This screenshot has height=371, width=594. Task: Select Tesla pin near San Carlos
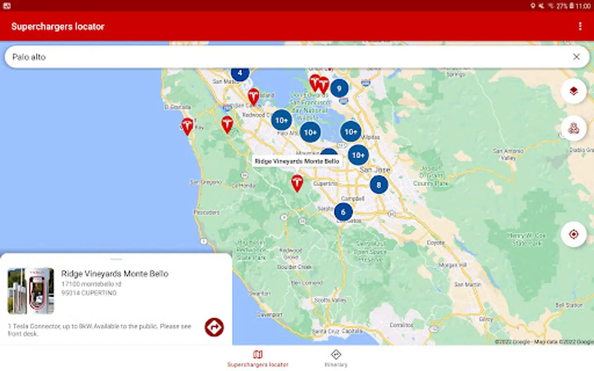pyautogui.click(x=254, y=97)
